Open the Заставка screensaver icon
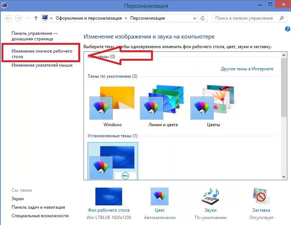This screenshot has height=225, width=291. tap(261, 196)
